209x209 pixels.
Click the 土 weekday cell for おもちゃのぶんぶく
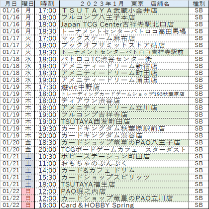pyautogui.click(x=28, y=164)
